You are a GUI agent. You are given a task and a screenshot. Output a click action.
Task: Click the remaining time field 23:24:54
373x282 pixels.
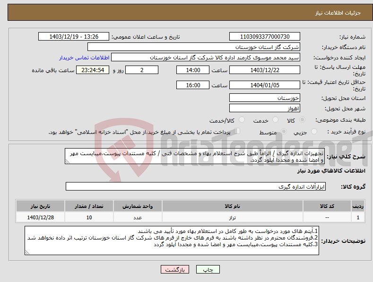93,70
